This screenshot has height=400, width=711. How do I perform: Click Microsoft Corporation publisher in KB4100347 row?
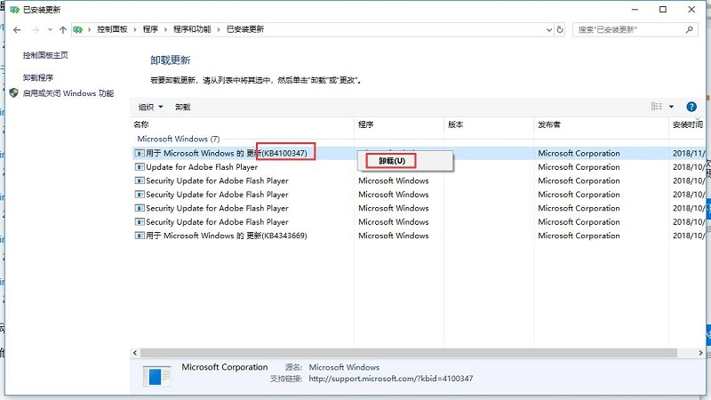pyautogui.click(x=579, y=153)
